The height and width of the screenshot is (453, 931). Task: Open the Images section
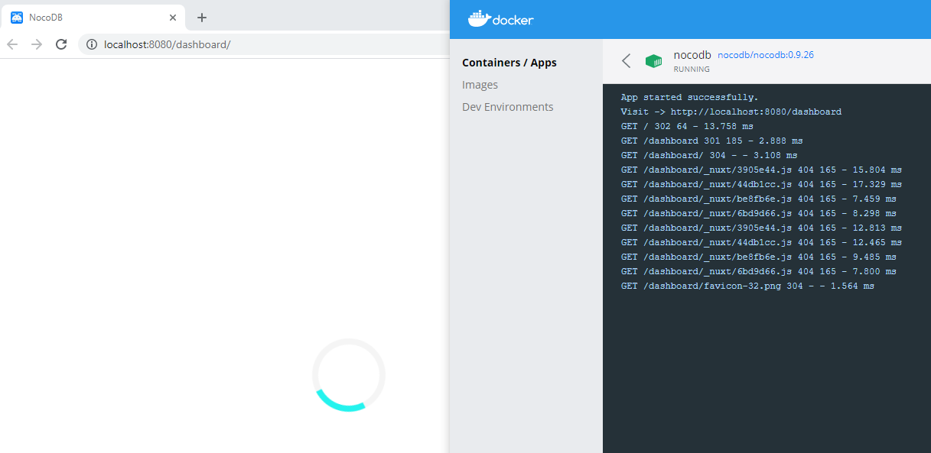480,84
